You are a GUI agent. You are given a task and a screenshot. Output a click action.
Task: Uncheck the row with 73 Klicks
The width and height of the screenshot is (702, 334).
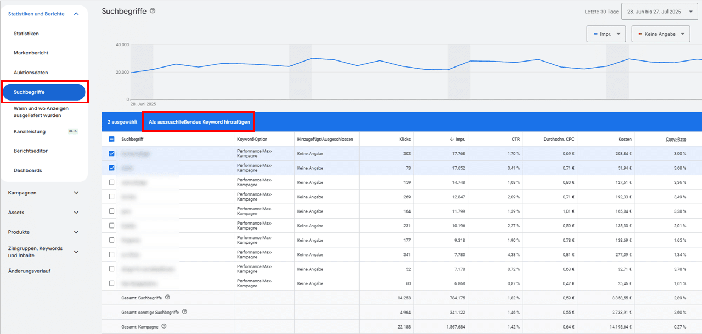point(112,168)
